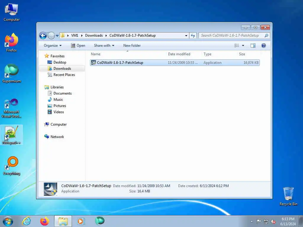Change your view icon in toolbar

point(237,46)
